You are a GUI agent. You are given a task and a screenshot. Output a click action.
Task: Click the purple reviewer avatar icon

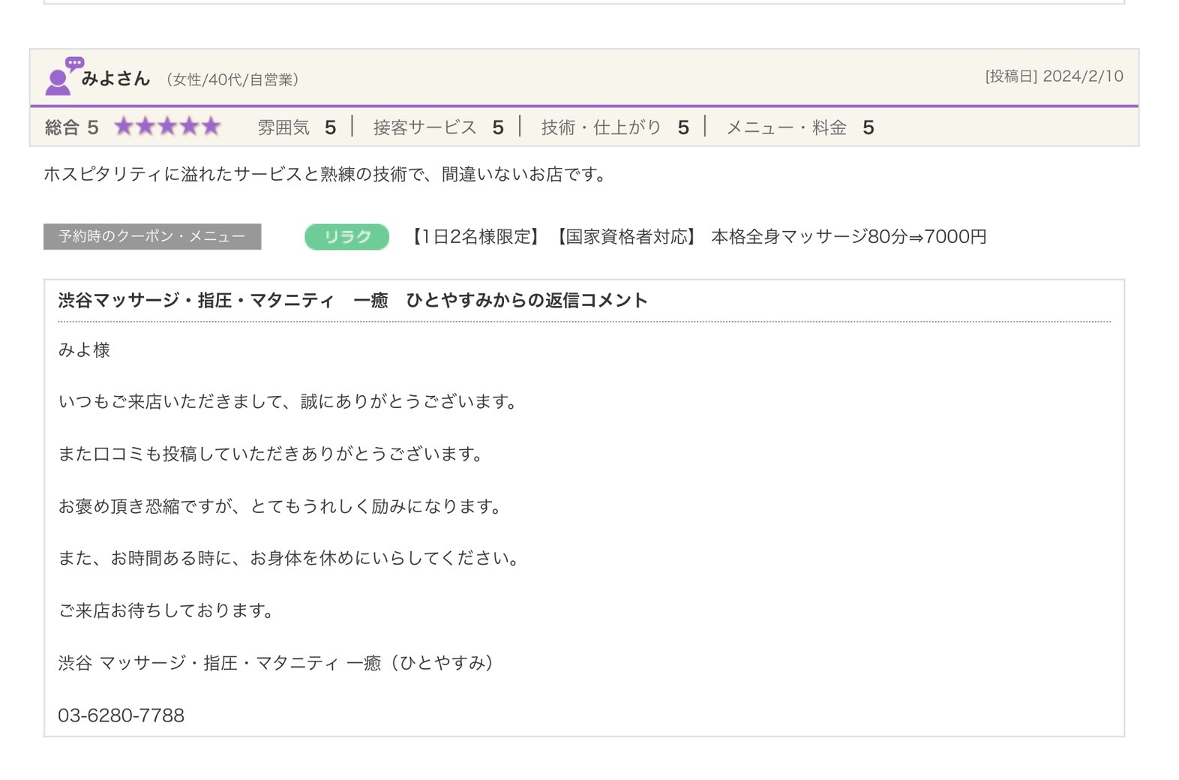click(x=63, y=76)
